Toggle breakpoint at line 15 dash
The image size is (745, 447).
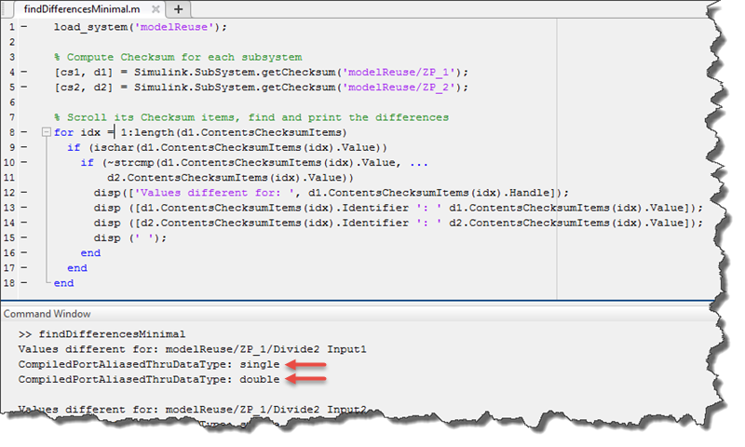tap(23, 237)
